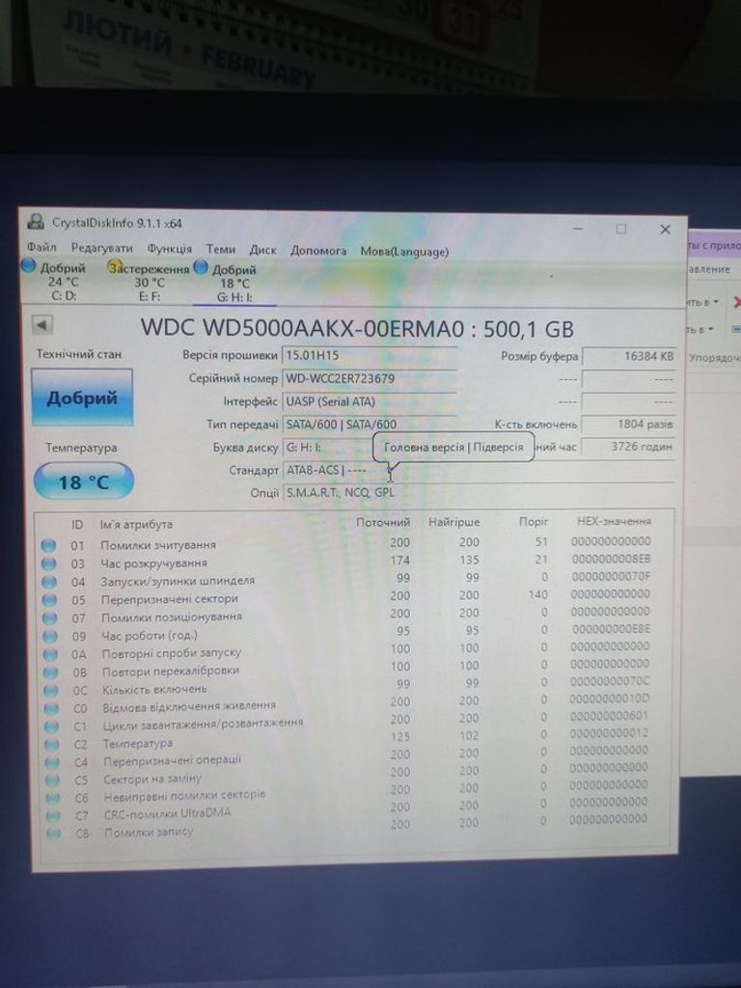This screenshot has width=741, height=988.
Task: Click status dot for attribute 0C
Action: pyautogui.click(x=50, y=691)
